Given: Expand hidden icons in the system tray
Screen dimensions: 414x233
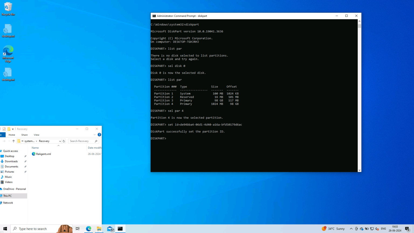Looking at the screenshot, I should click(x=351, y=229).
